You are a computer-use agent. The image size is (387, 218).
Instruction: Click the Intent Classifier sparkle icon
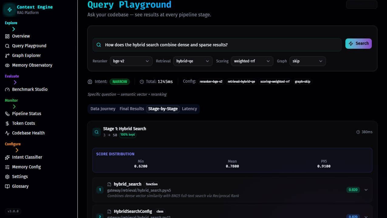click(x=7, y=157)
